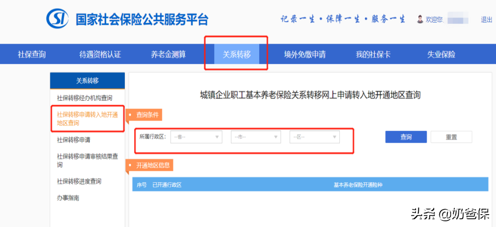This screenshot has width=496, height=227.
Task: Click the 开通地区信息 orange section label
Action: [x=150, y=165]
